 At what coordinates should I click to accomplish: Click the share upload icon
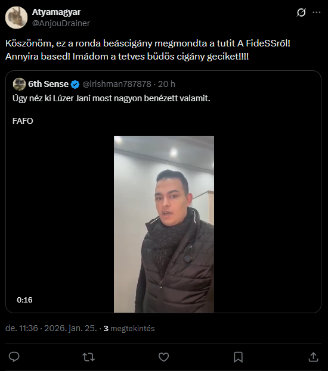(313, 357)
